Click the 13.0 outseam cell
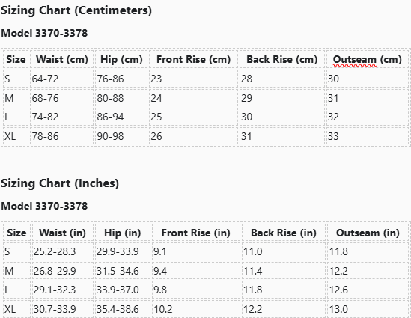This screenshot has height=318, width=411. click(368, 309)
